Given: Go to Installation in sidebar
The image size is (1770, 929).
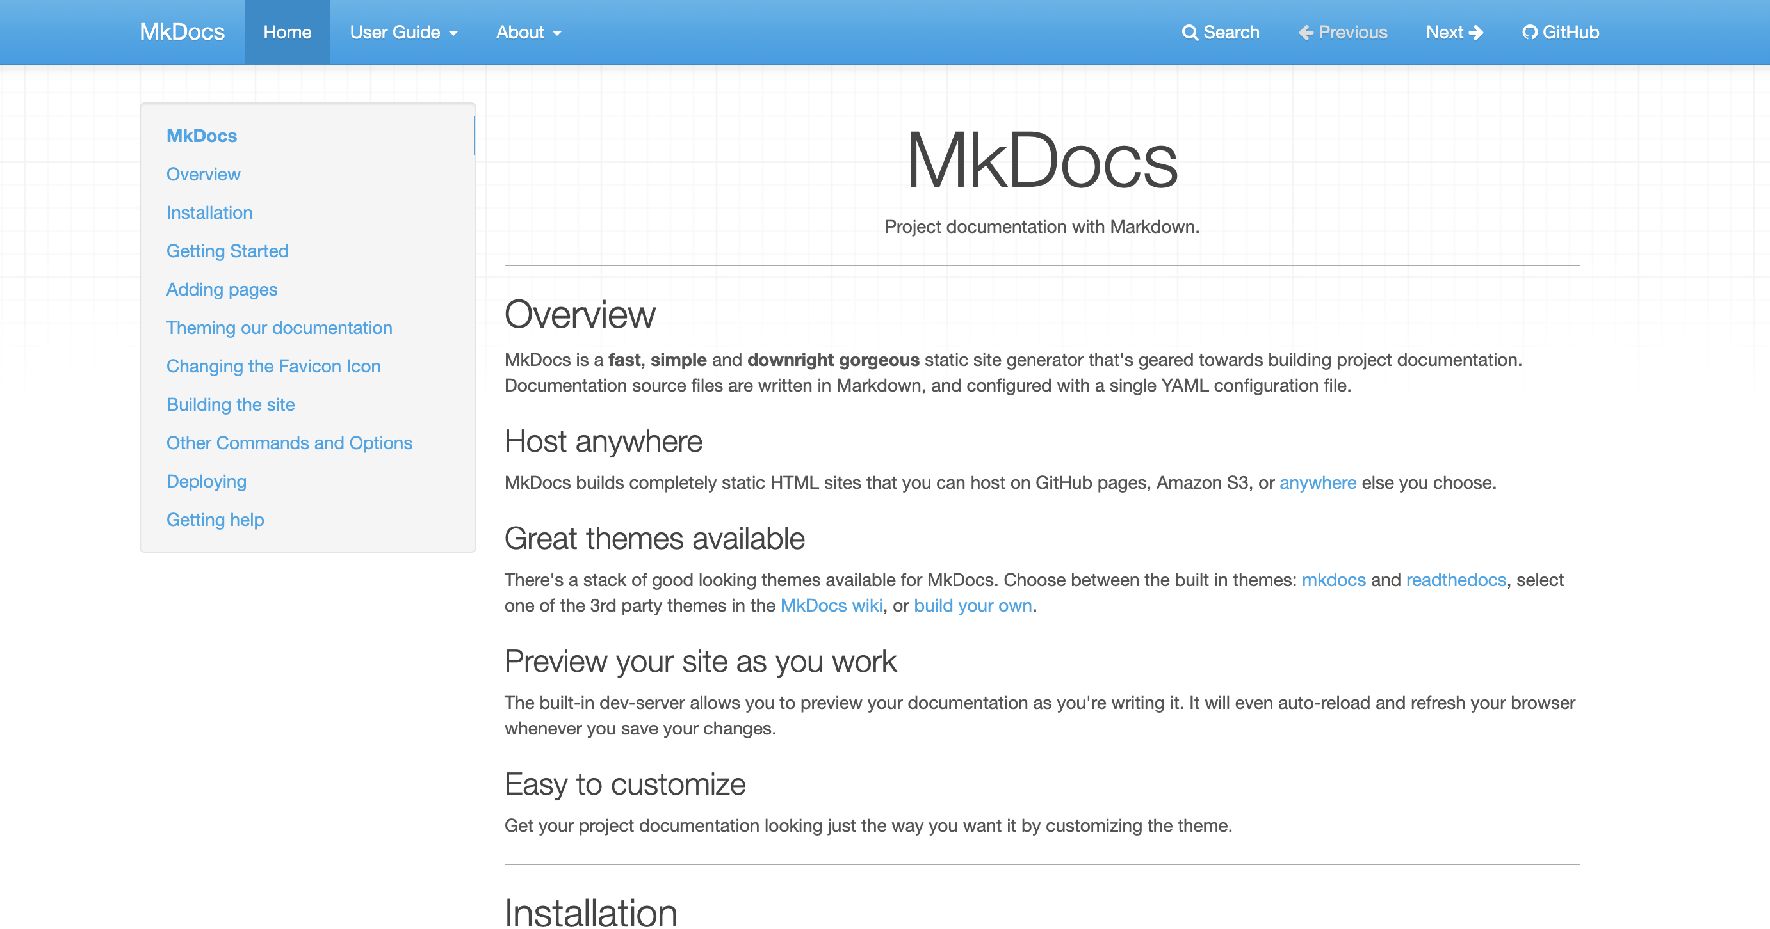Looking at the screenshot, I should [209, 213].
